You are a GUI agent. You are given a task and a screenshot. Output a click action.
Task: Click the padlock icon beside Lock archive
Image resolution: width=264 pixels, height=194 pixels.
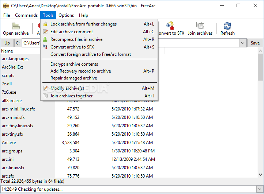pos(45,24)
